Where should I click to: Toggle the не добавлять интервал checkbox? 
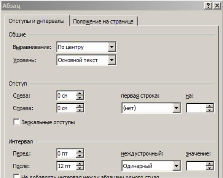tap(16, 176)
